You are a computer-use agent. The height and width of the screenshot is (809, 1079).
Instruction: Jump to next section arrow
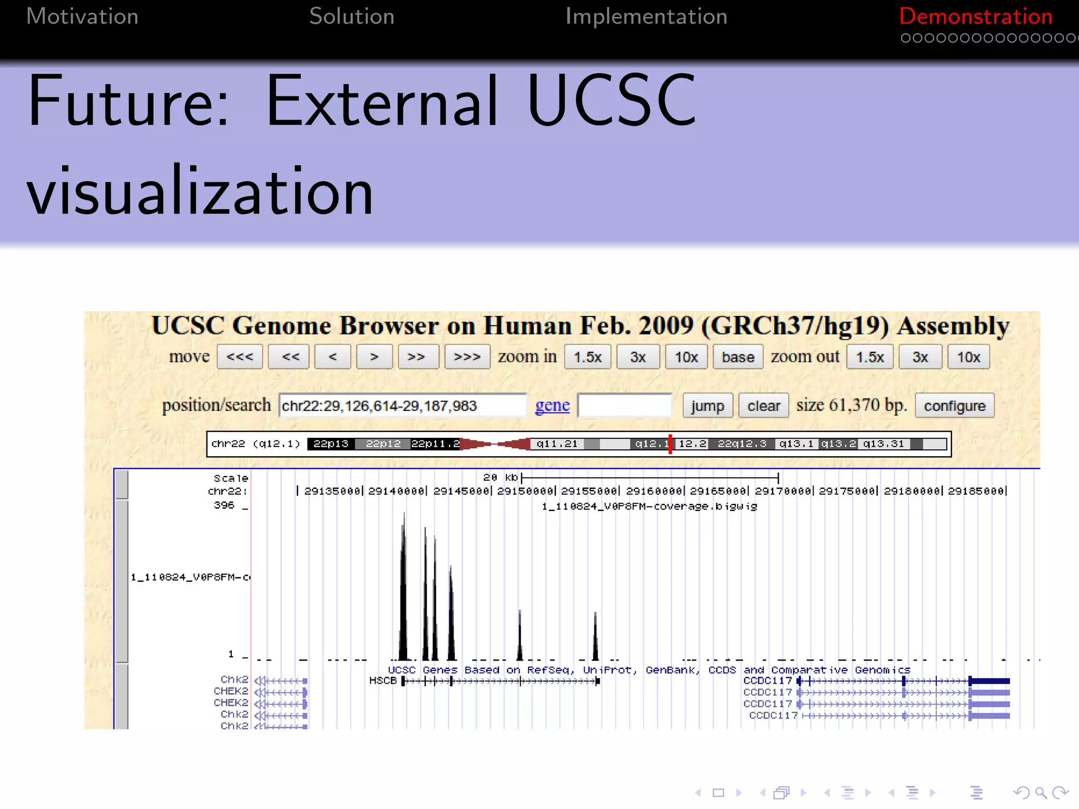pos(933,793)
